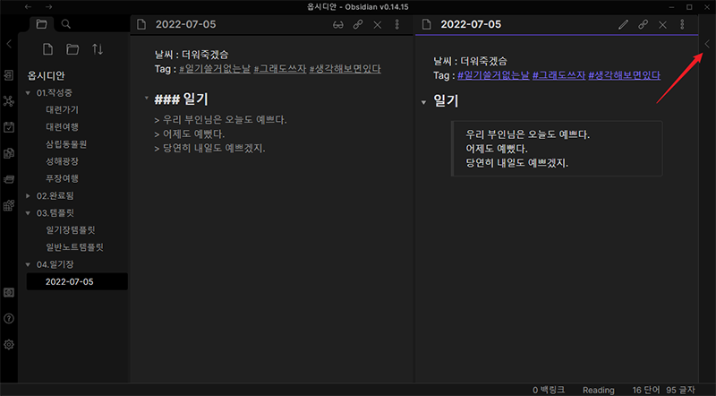The image size is (716, 396).
Task: Create a new folder in file explorer
Action: [x=72, y=49]
